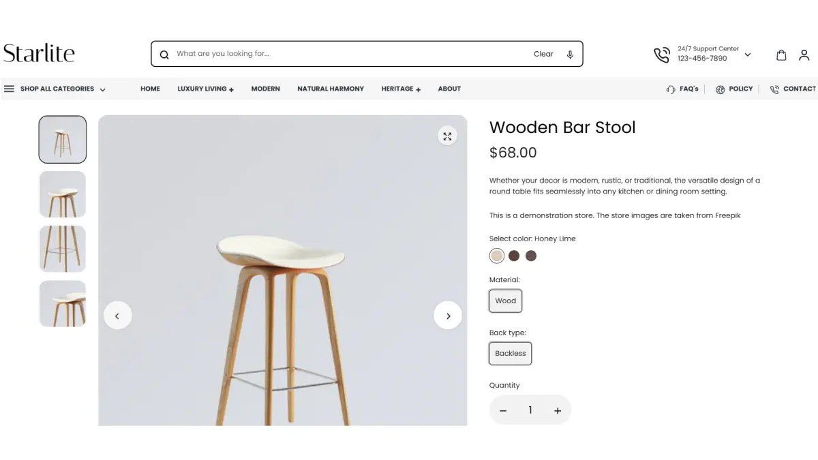Open the Natural Harmony menu item

[x=331, y=89]
